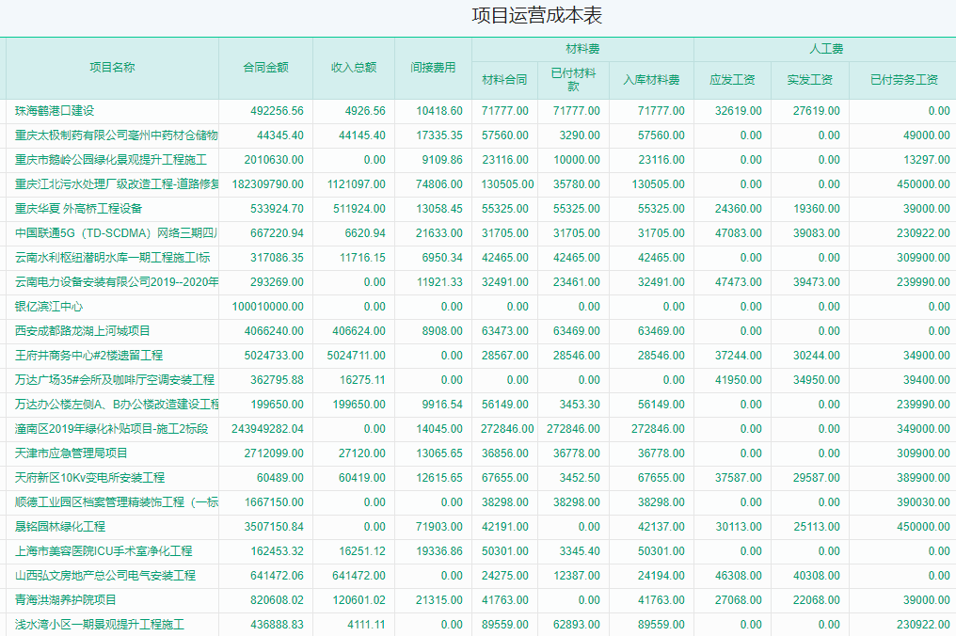The image size is (956, 636).
Task: Select the 上海市美容医院ICU手术室净化工程 name
Action: (104, 550)
